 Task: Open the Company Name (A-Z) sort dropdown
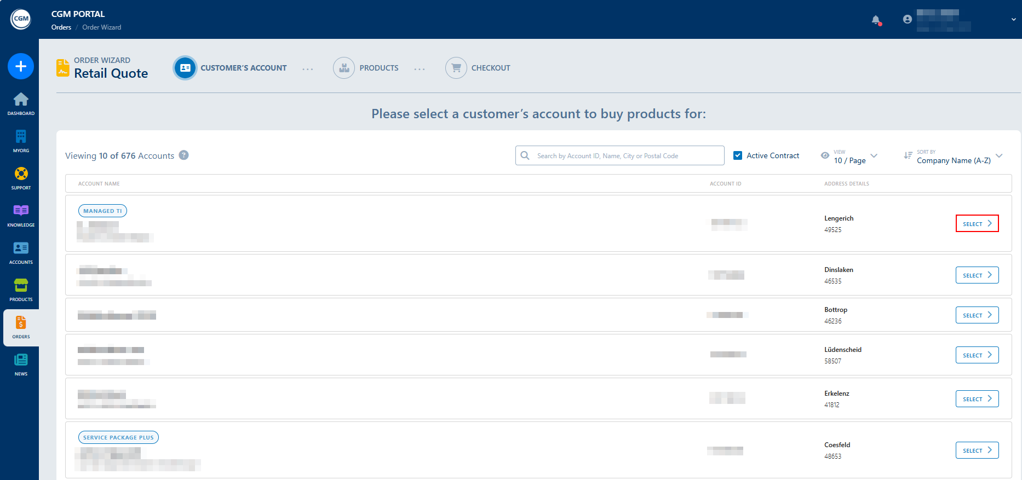(960, 156)
